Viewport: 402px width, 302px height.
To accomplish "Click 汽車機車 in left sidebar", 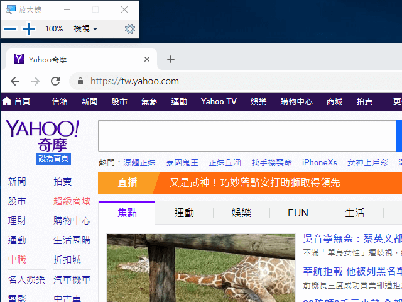I will pyautogui.click(x=72, y=279).
